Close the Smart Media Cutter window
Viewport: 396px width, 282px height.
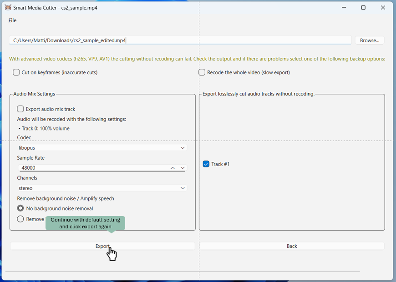383,8
